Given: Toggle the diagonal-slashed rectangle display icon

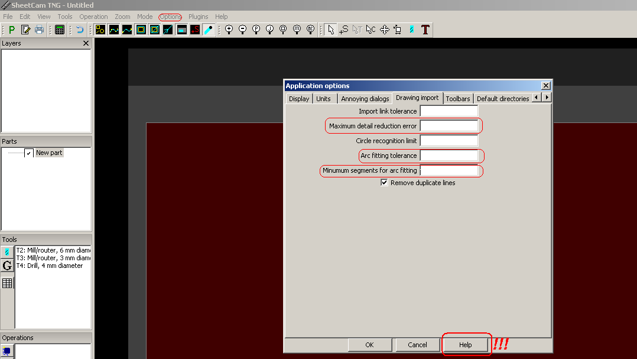Looking at the screenshot, I should tap(154, 30).
